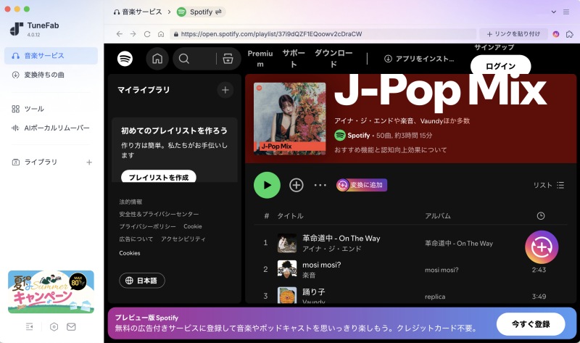Open 法的情報 link
The height and width of the screenshot is (343, 580).
point(130,202)
